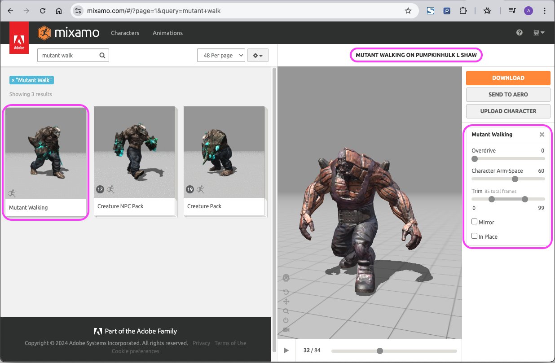The image size is (555, 363).
Task: Open the Creature Pack thumbnail
Action: tap(224, 152)
